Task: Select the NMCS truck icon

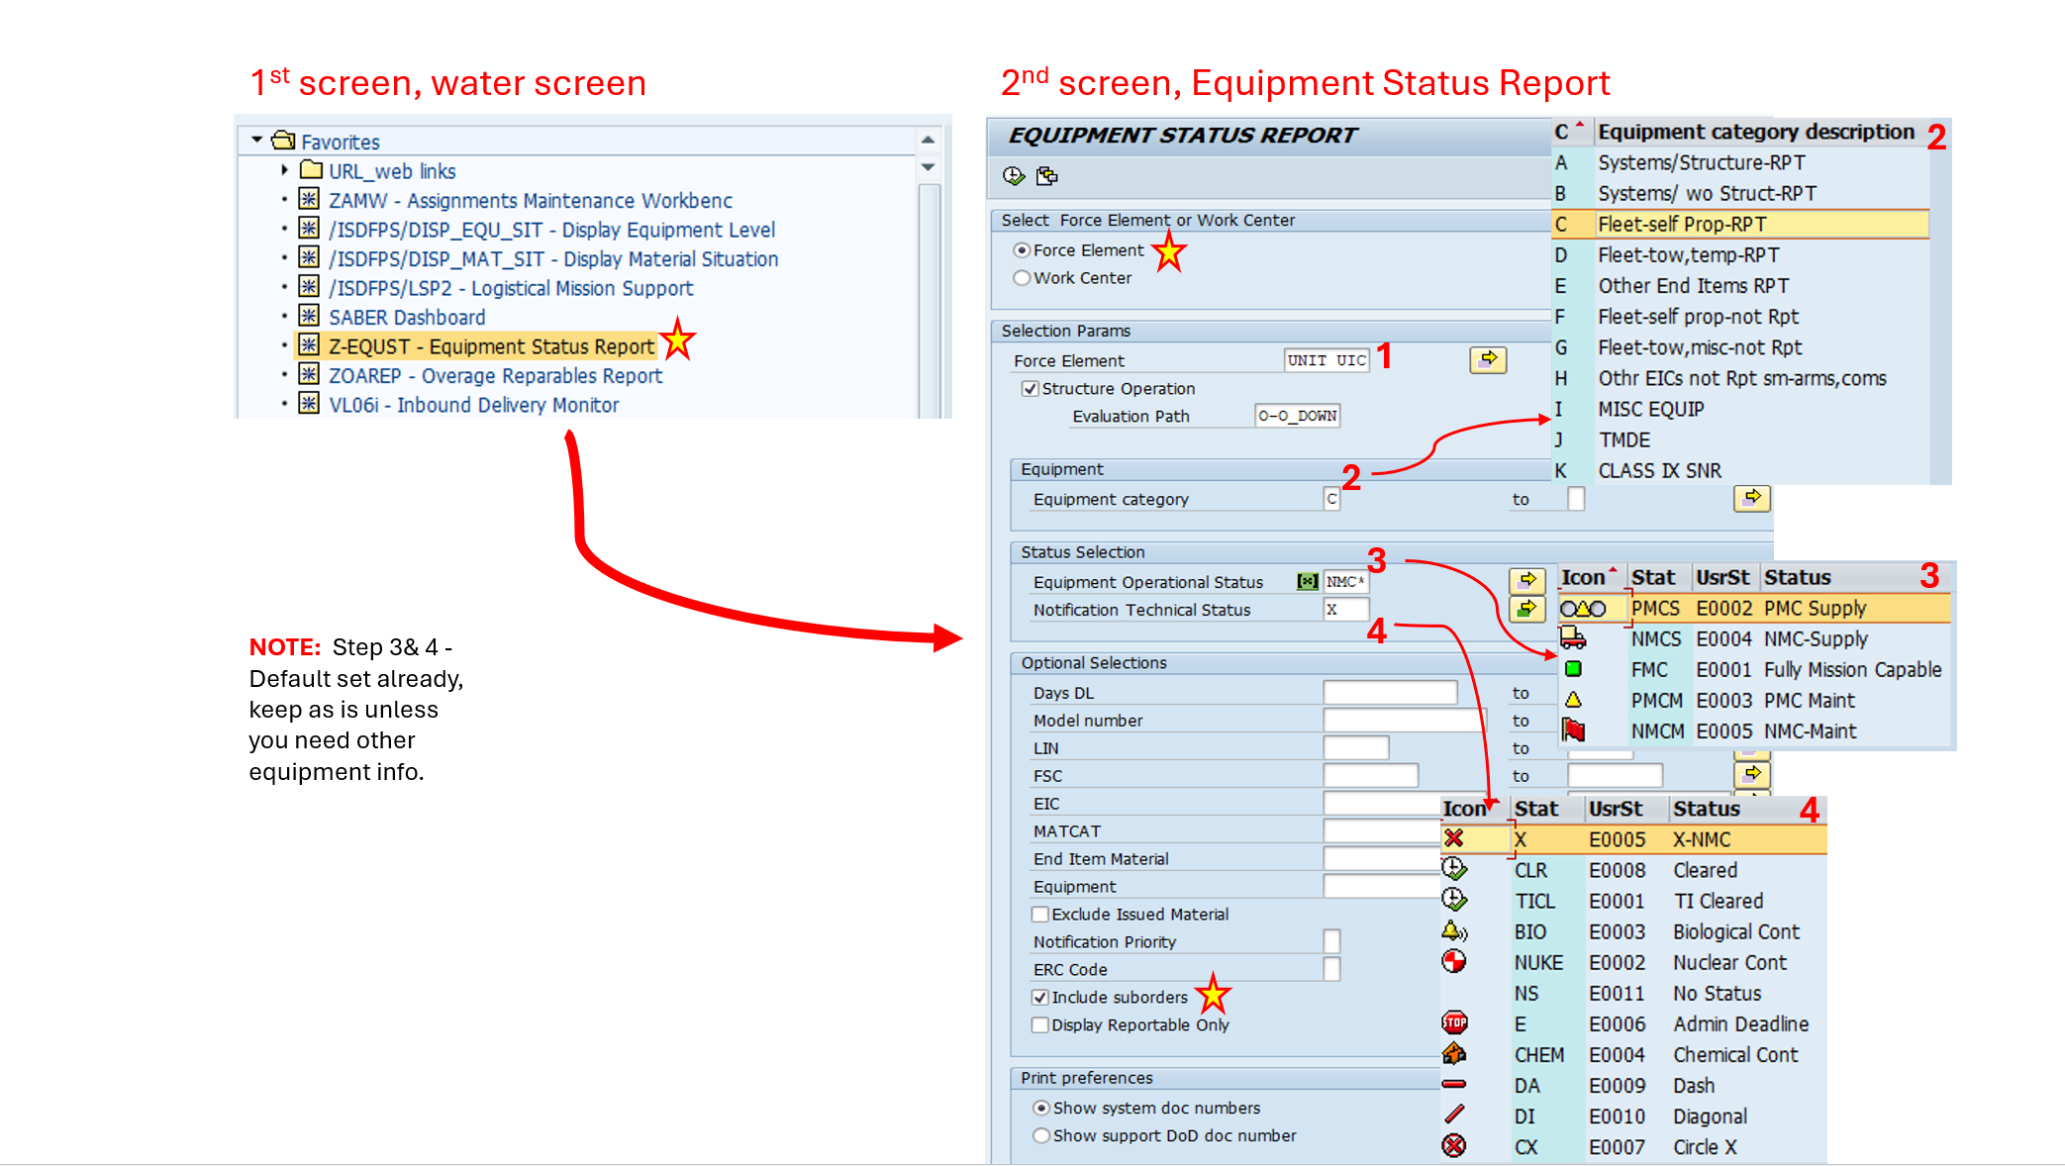Action: click(1573, 638)
